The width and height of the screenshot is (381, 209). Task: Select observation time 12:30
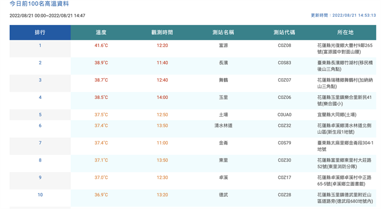coord(162,178)
